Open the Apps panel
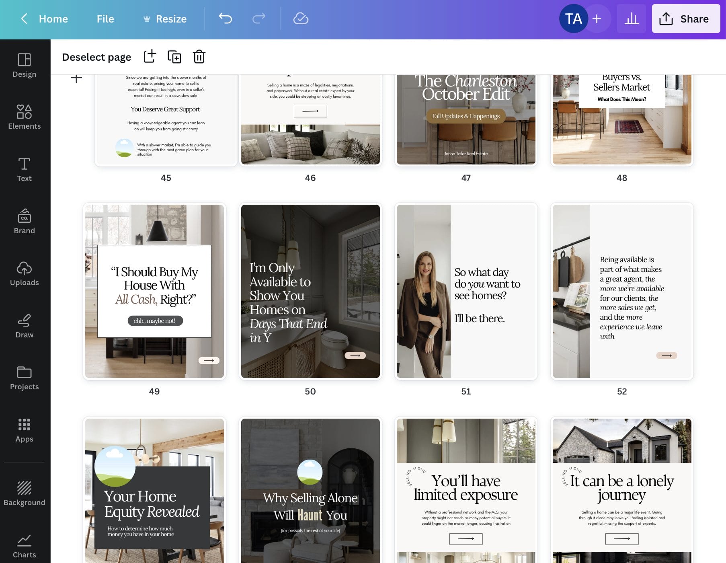Image resolution: width=726 pixels, height=563 pixels. [25, 430]
